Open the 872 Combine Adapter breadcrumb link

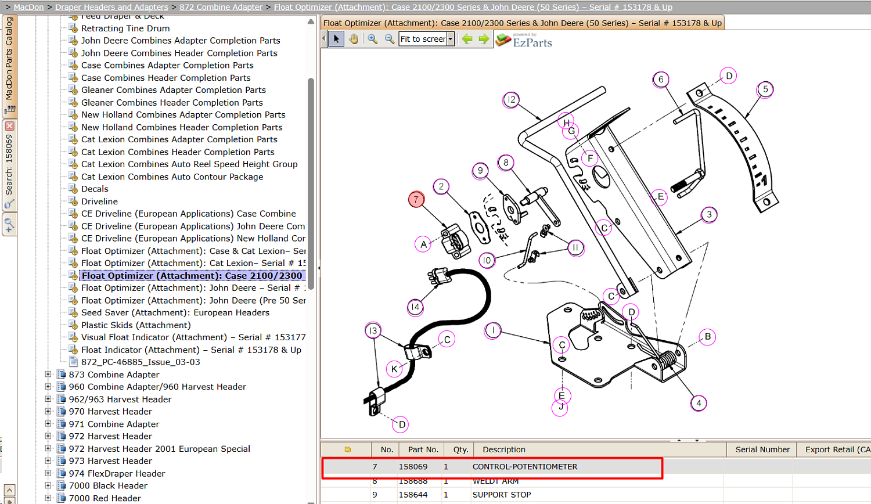tap(221, 7)
